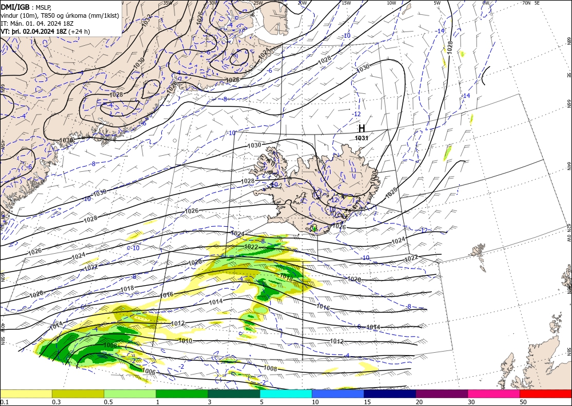Viewport: 572px width, 406px height.
Task: Click the "10W" longitude label
Action: (391, 3)
